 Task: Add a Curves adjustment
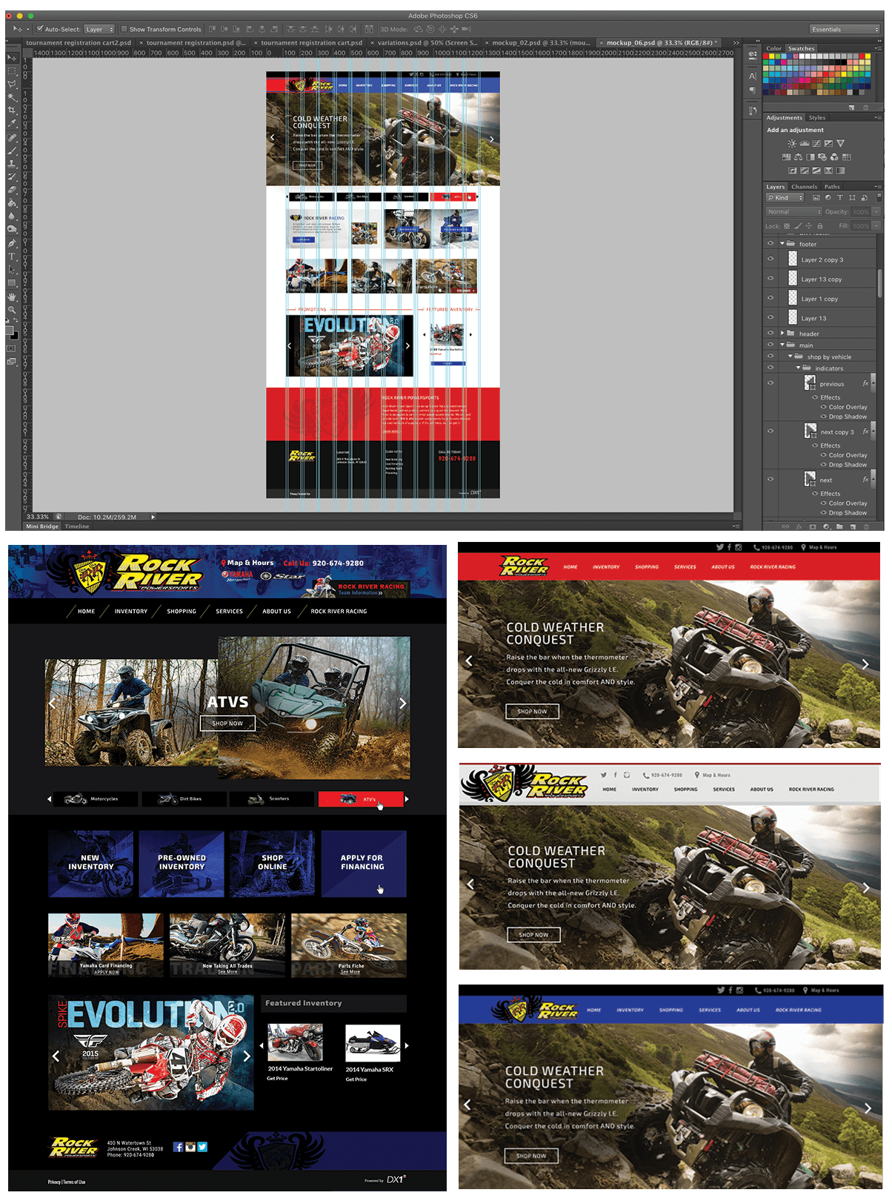(816, 144)
